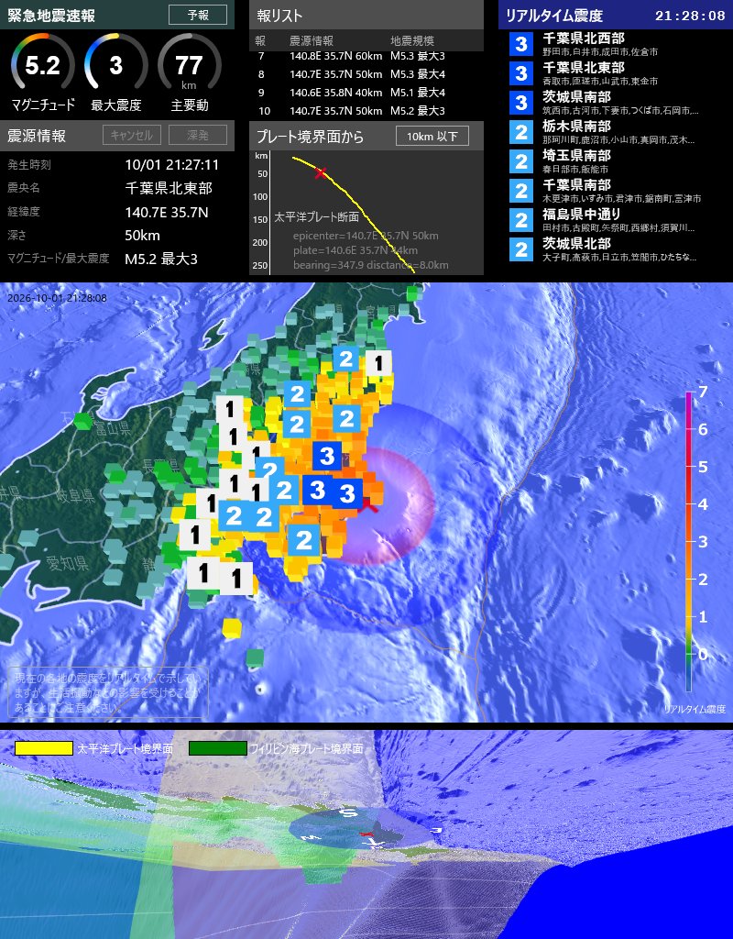The width and height of the screenshot is (733, 939).
Task: Click intensity 3 icon for 千葉県北東部
Action: pyautogui.click(x=521, y=73)
